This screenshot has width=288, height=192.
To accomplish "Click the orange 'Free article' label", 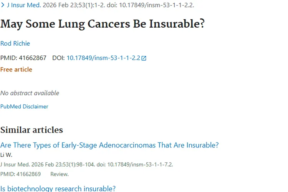I will point(16,70).
